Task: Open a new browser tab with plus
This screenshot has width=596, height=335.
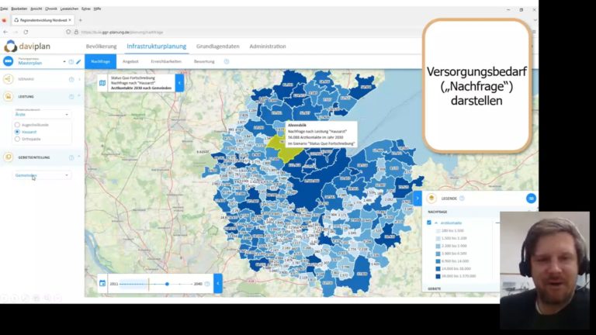Action: tap(80, 20)
